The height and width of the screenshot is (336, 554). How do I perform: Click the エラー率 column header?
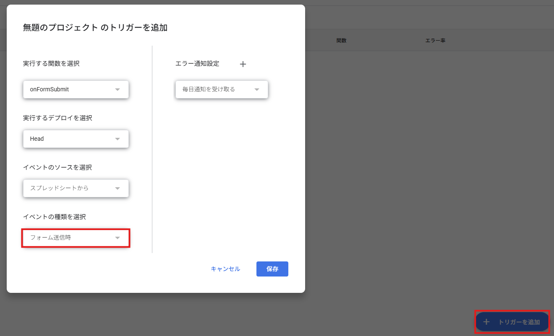435,41
